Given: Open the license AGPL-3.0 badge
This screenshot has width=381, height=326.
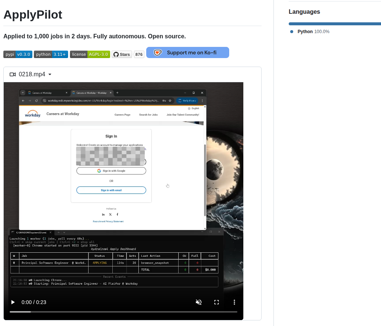Looking at the screenshot, I should coord(90,54).
